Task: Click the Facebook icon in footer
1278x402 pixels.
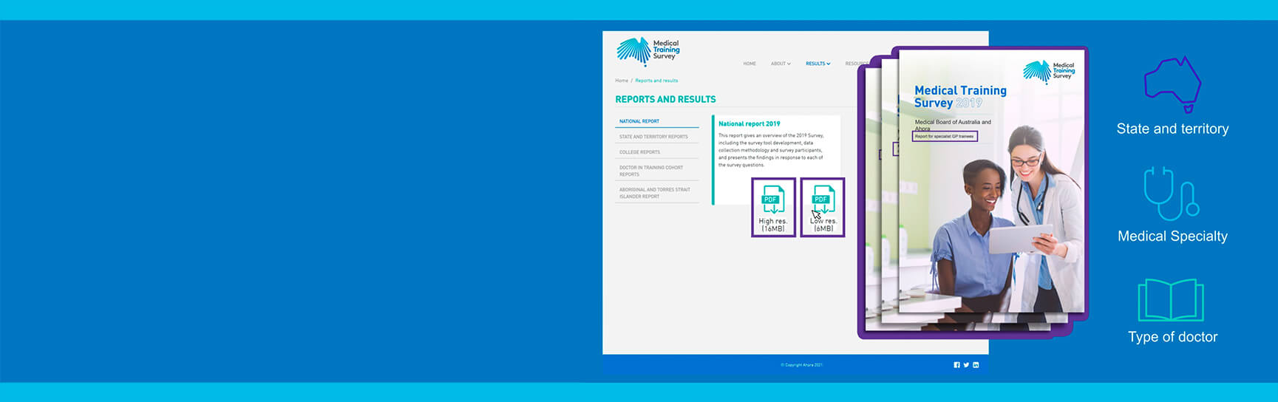Action: point(956,365)
